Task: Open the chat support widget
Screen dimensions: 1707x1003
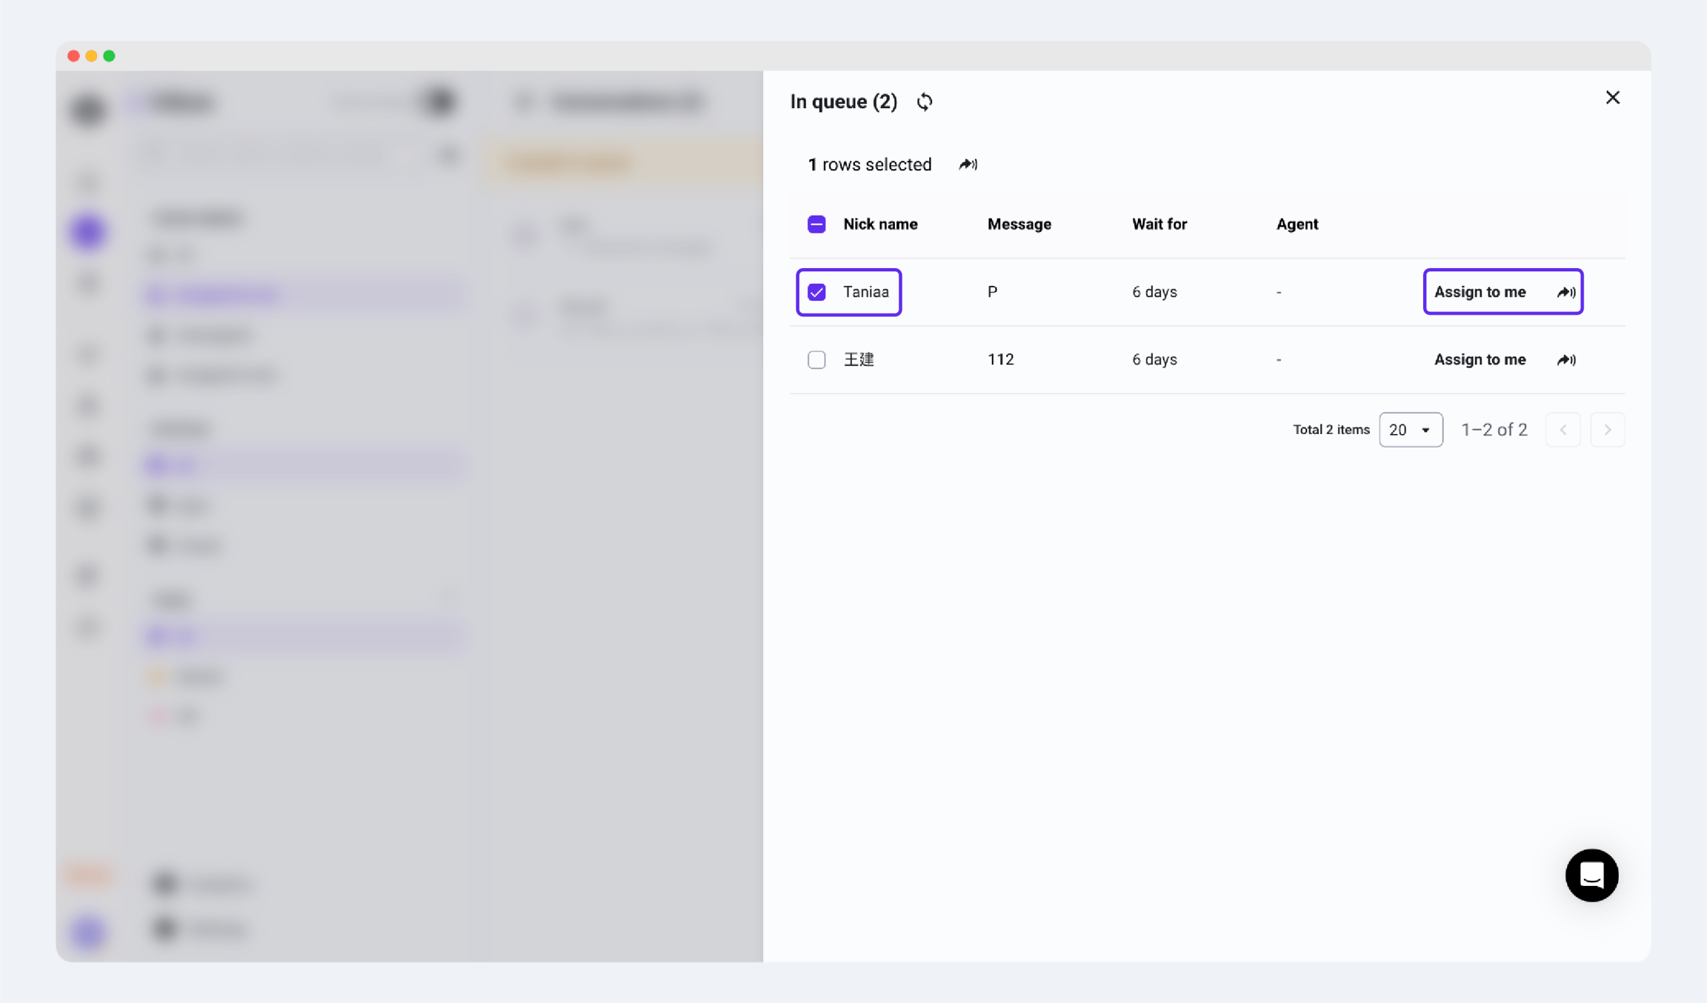Action: point(1591,875)
